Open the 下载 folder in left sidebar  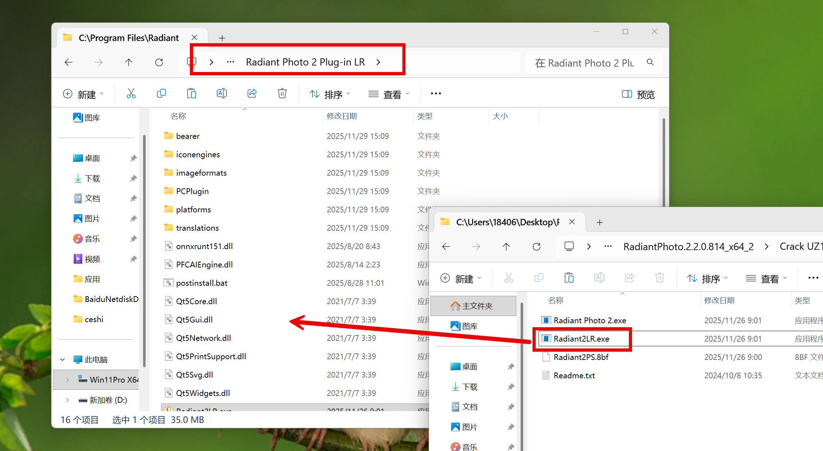coord(92,179)
